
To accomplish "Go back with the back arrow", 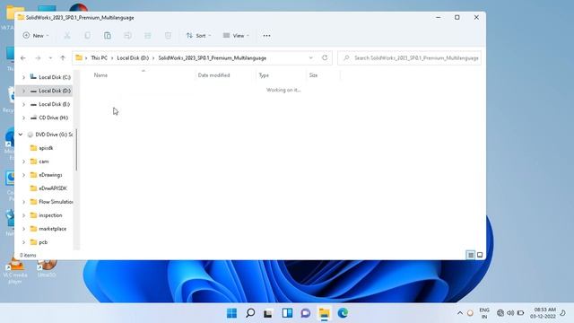I will tap(23, 57).
